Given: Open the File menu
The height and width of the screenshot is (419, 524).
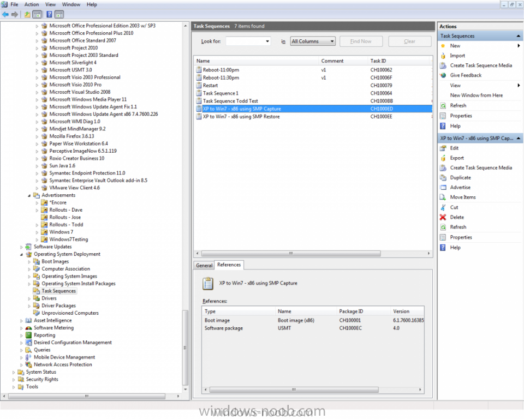Looking at the screenshot, I should (14, 4).
